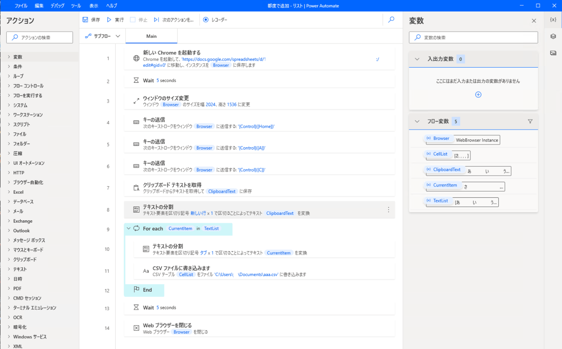Filter flow variables with funnel icon
This screenshot has height=349, width=562.
[x=530, y=121]
